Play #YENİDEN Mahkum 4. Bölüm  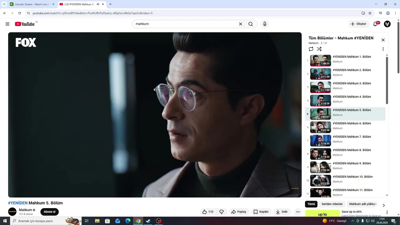[x=345, y=101]
